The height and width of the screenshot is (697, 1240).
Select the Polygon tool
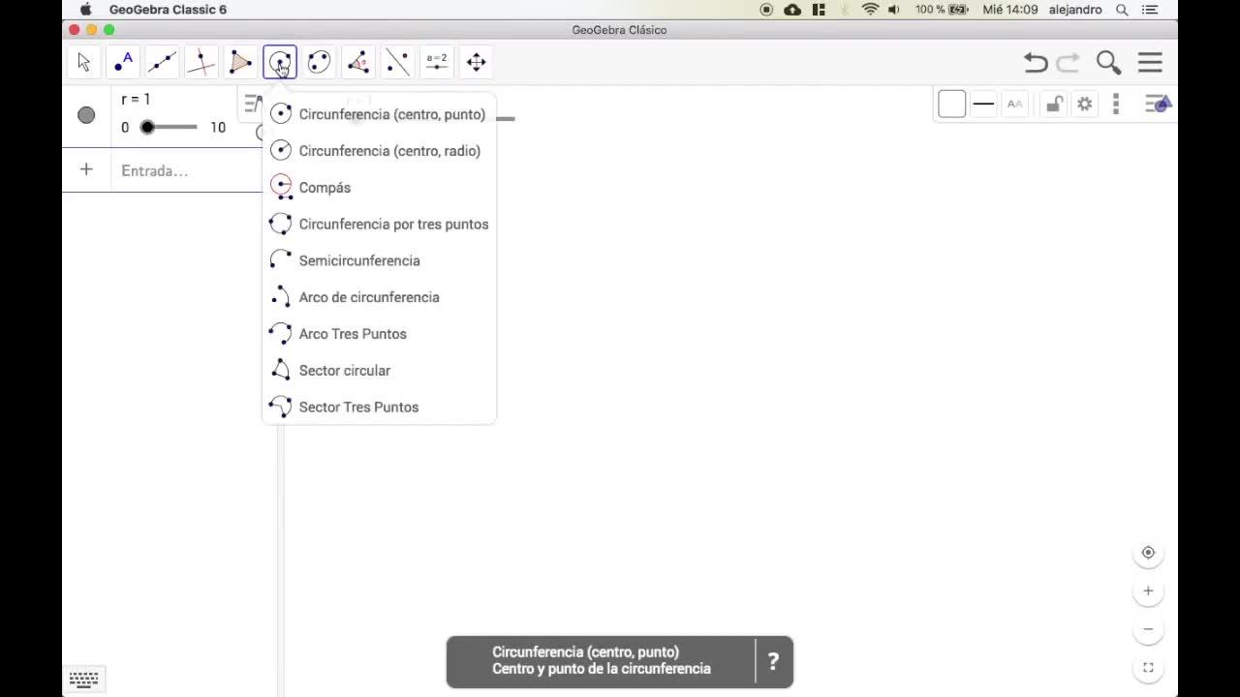(x=240, y=62)
